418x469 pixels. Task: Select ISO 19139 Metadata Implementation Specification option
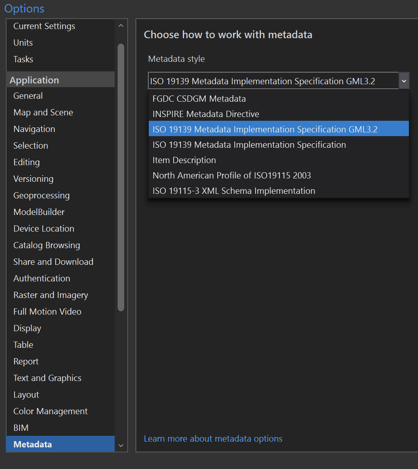click(x=249, y=145)
